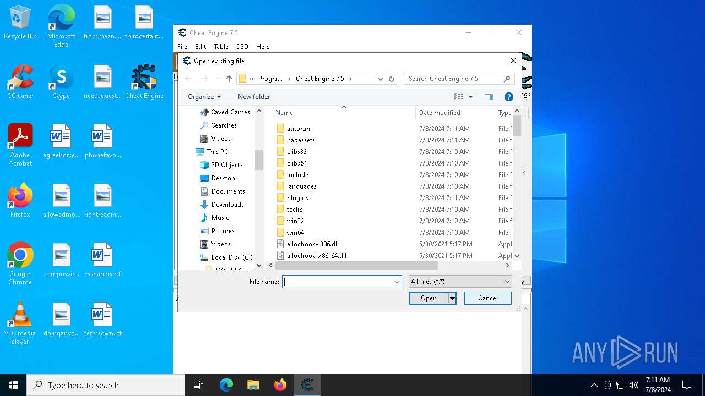Open the Edit menu in Cheat Engine
705x396 pixels.
200,47
